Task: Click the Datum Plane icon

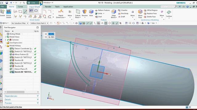Action: point(78,12)
